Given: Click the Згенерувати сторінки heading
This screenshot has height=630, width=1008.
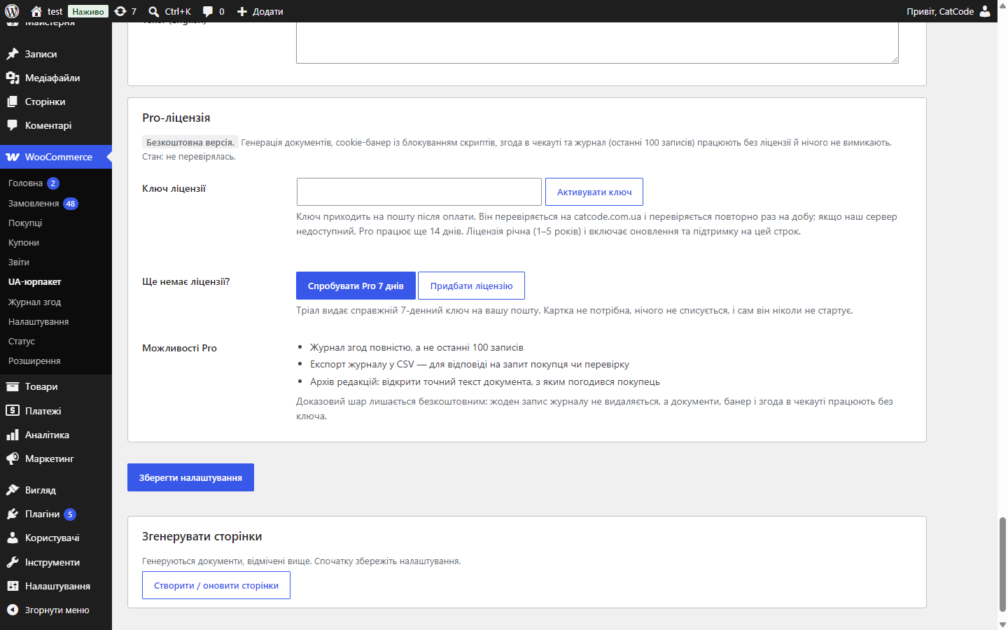Looking at the screenshot, I should [x=202, y=536].
